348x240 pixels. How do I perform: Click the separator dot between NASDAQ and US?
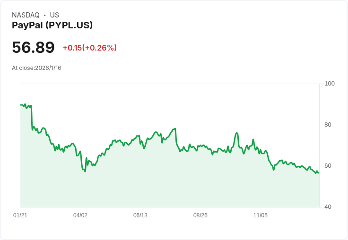coord(44,15)
